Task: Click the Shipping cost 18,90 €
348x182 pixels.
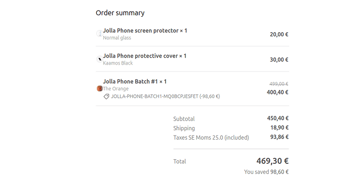Action: tap(279, 128)
